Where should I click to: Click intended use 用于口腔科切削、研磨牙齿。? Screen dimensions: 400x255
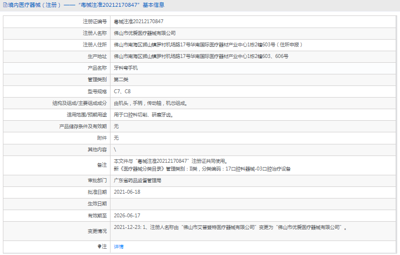coord(144,115)
